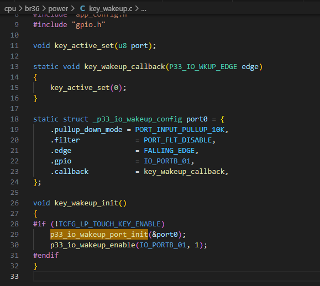Click .pullup_down_mode field name
This screenshot has height=286, width=320.
pyautogui.click(x=86, y=130)
